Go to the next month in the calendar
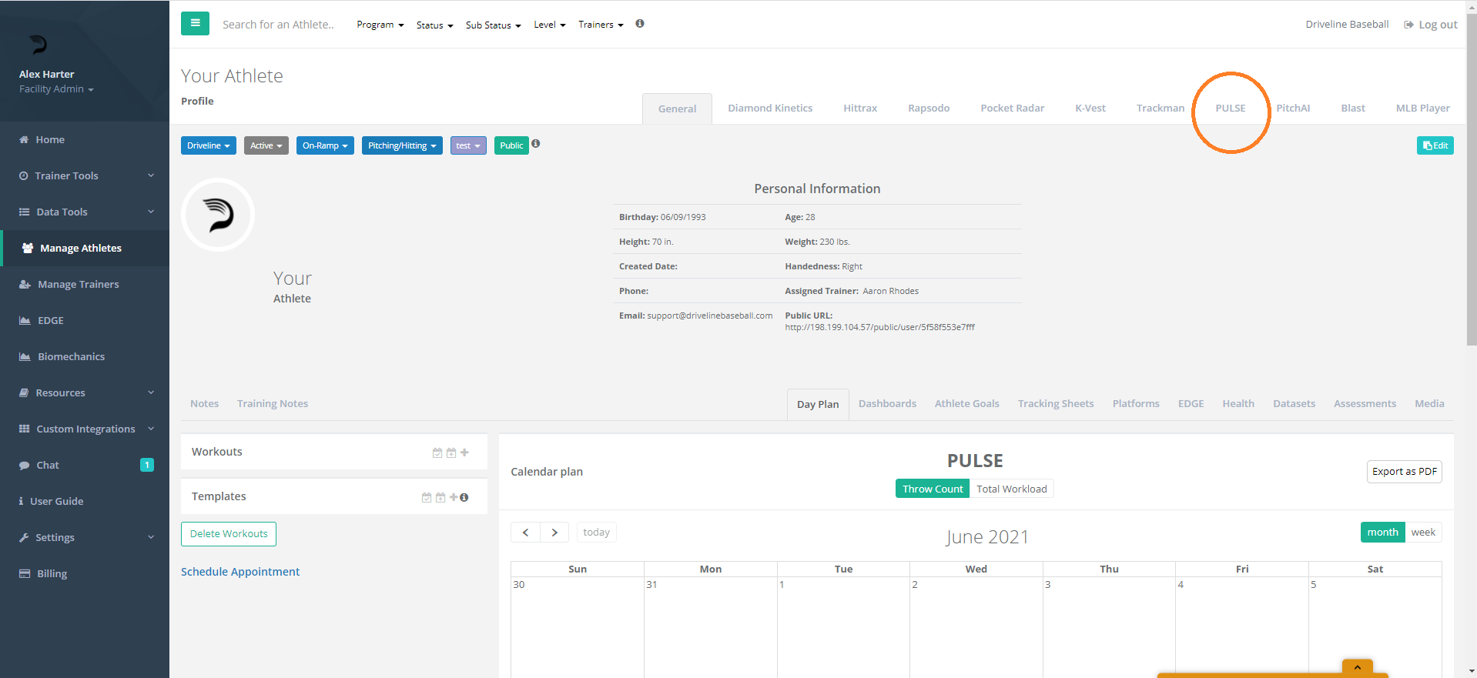Image resolution: width=1477 pixels, height=678 pixels. pyautogui.click(x=554, y=532)
